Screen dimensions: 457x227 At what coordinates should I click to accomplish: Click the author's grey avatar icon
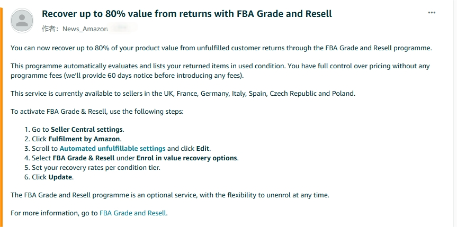point(22,21)
